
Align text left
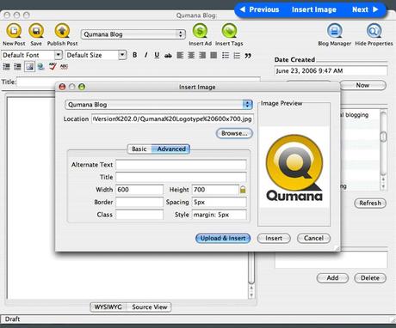pyautogui.click(x=180, y=55)
